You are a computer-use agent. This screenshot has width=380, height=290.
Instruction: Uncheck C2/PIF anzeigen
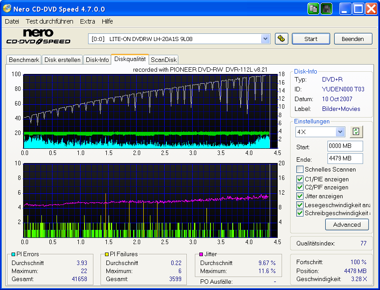tap(300, 188)
